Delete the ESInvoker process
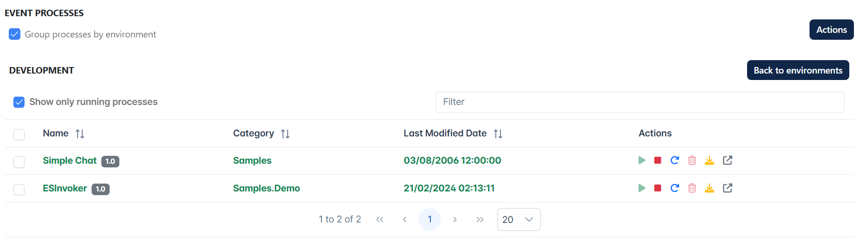The width and height of the screenshot is (859, 246). [x=692, y=188]
